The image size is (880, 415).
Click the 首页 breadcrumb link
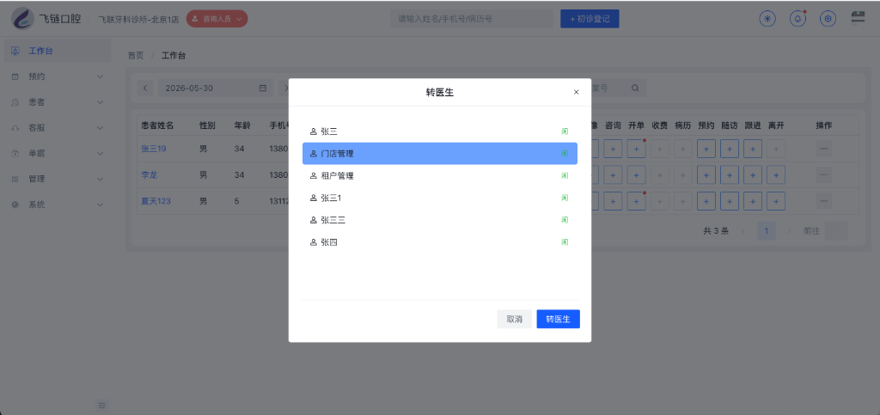coord(135,56)
